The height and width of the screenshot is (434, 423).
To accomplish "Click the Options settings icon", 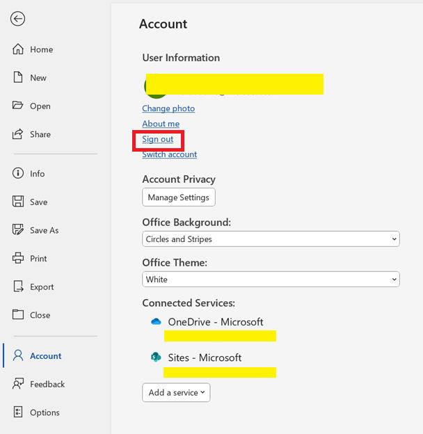I will [18, 412].
